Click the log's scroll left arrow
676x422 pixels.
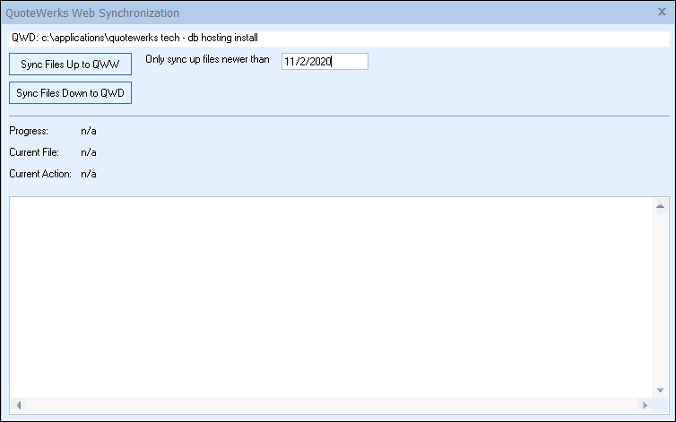coord(19,405)
